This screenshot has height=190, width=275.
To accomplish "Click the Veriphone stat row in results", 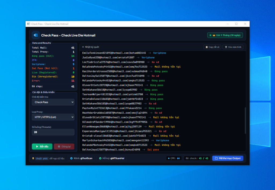I will pos(53,64).
